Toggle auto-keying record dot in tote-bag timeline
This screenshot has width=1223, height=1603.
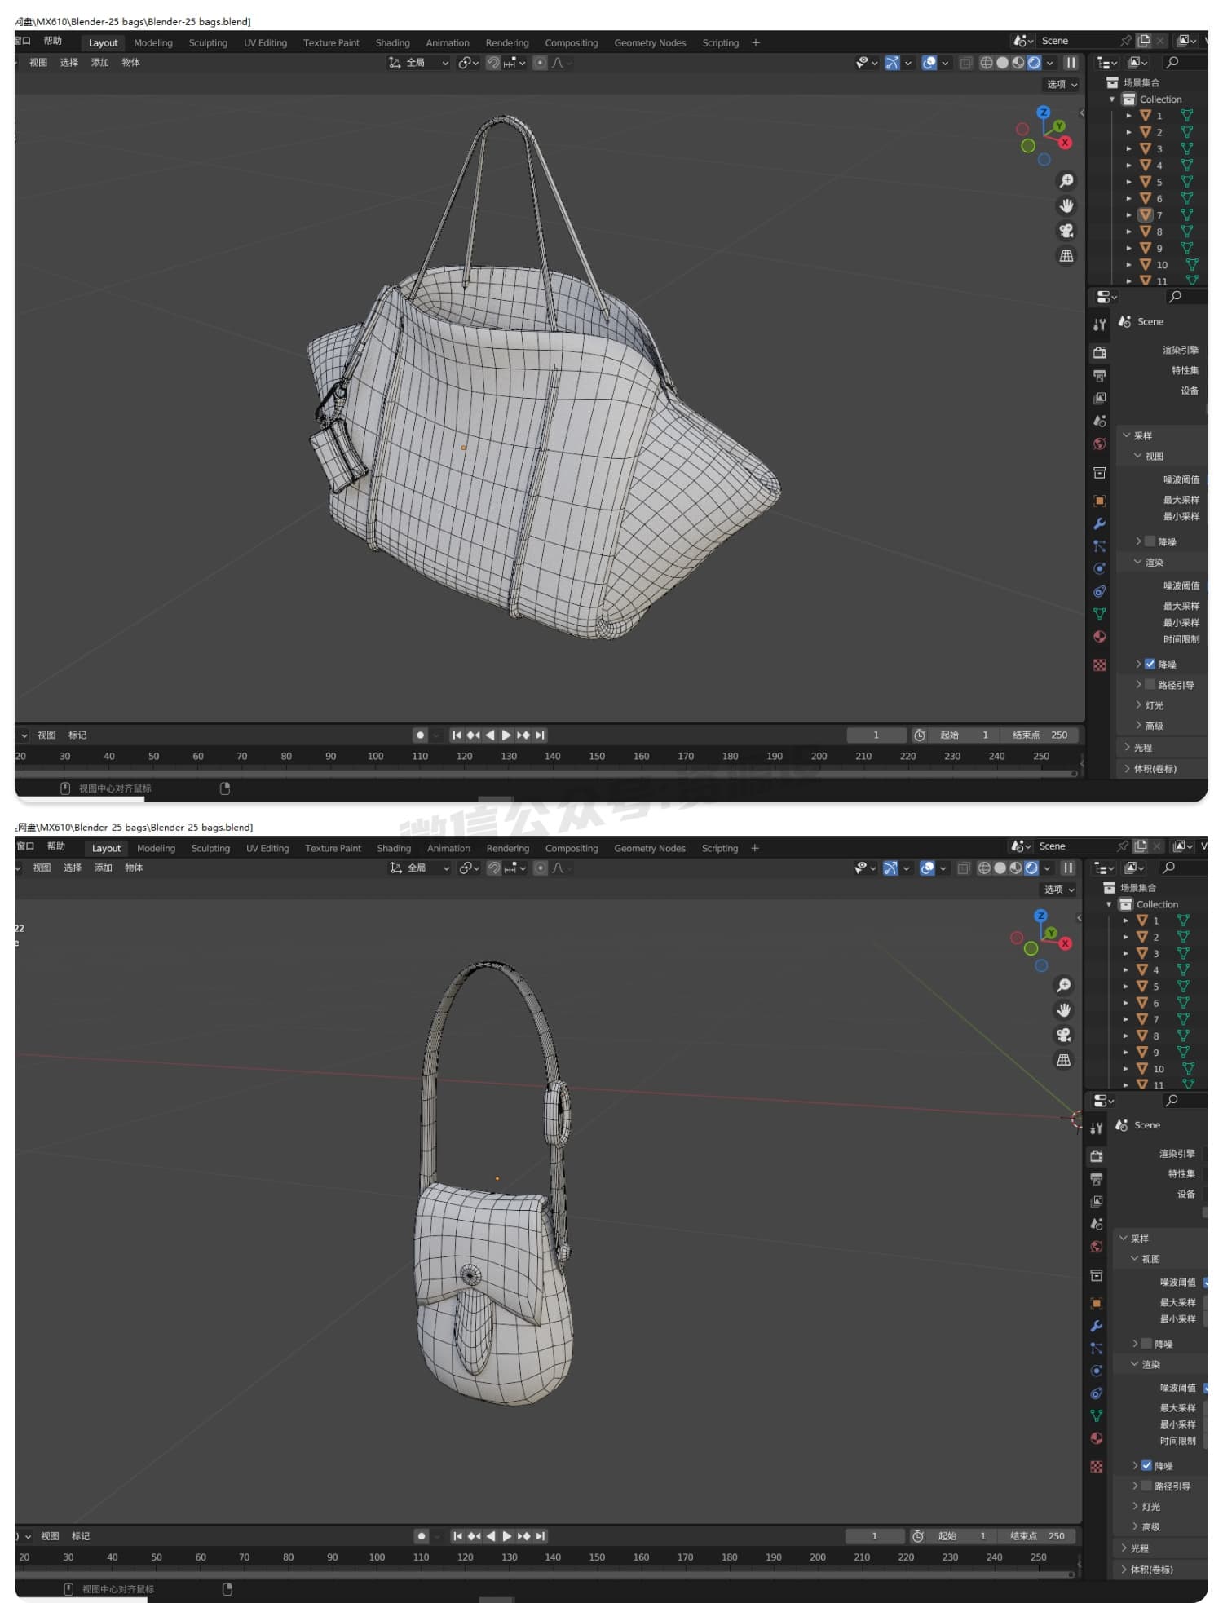pos(420,735)
